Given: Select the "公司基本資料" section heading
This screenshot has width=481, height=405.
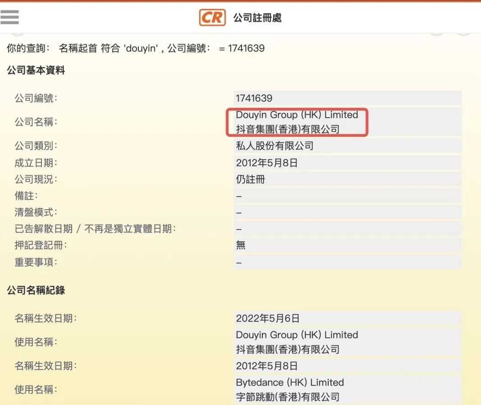Looking at the screenshot, I should 36,70.
